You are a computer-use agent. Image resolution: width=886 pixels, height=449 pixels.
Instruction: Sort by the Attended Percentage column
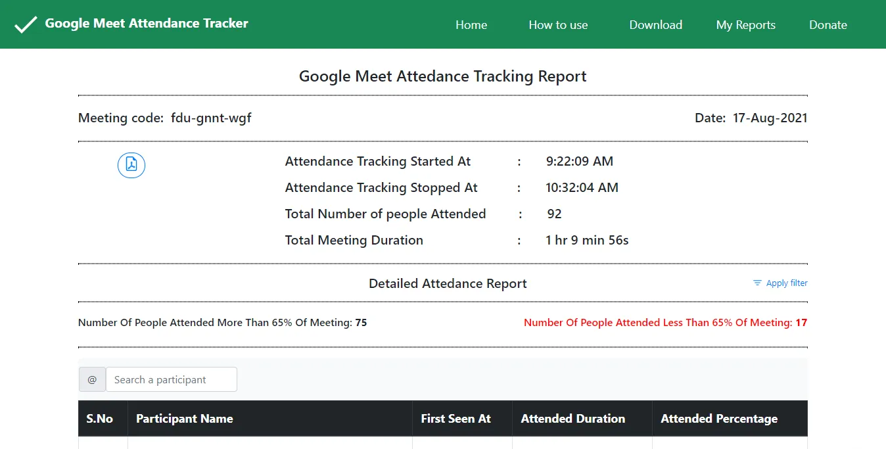coord(718,418)
